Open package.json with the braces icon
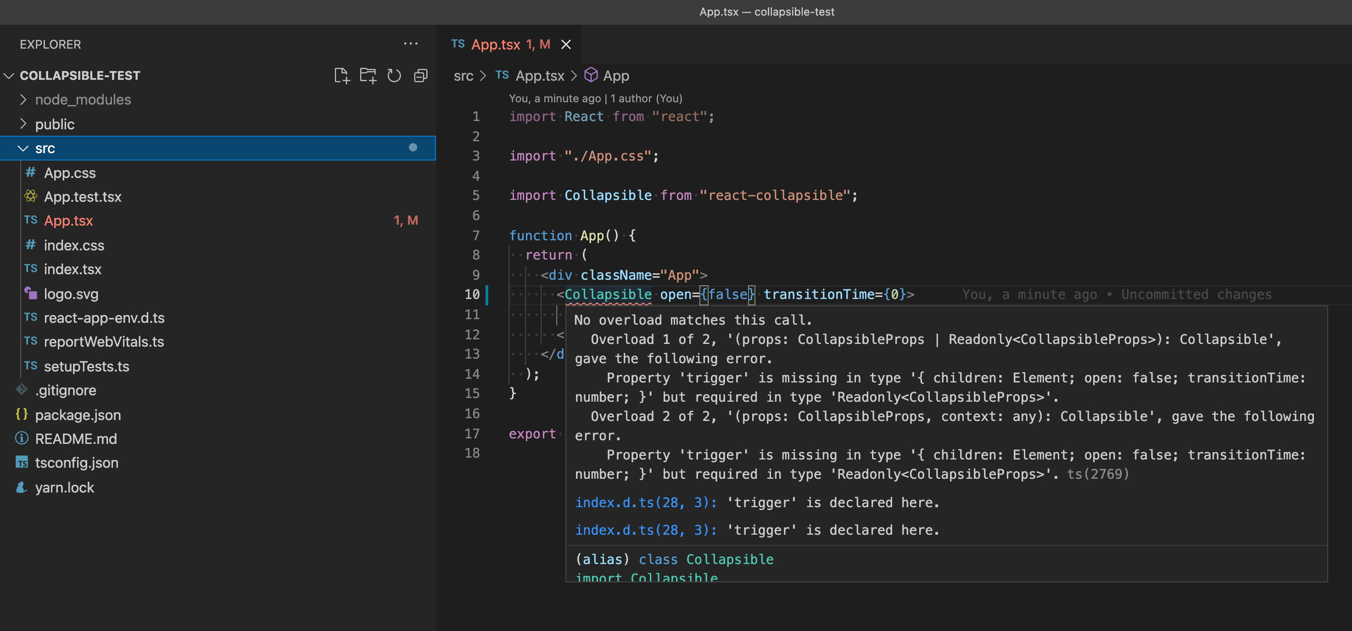 (78, 415)
